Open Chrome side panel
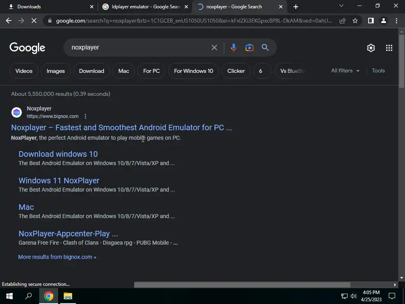The image size is (405, 304). click(371, 21)
